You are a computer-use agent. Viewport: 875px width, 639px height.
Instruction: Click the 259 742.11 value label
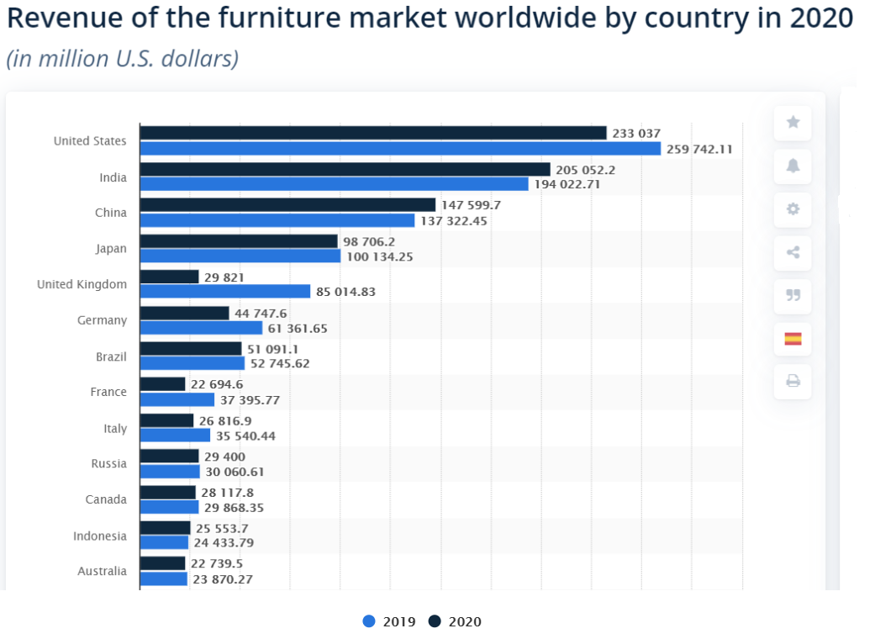[x=699, y=149]
